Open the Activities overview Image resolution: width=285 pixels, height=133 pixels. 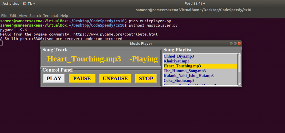coord(11,3)
